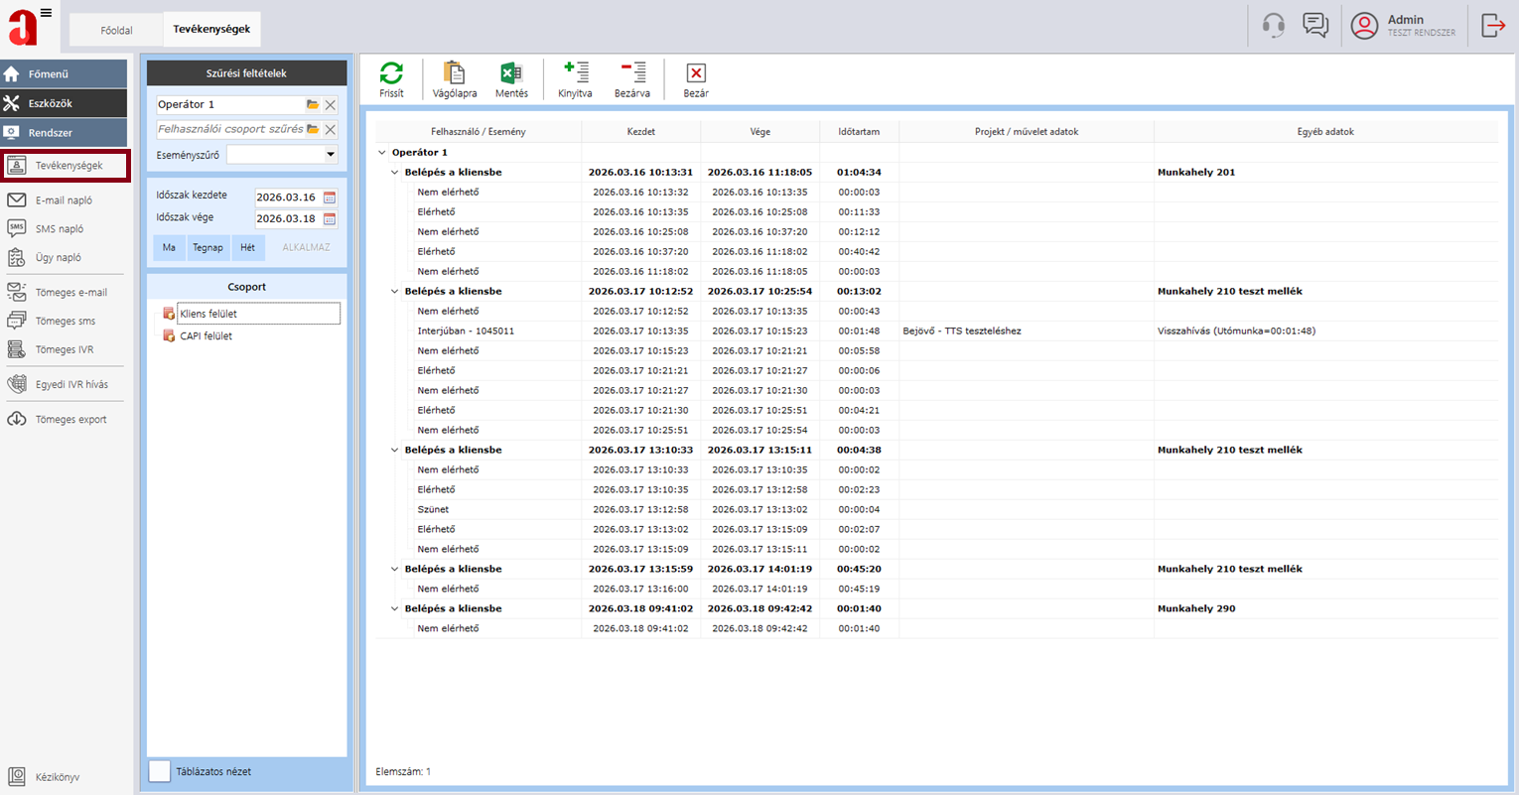This screenshot has width=1519, height=795.
Task: Collapse the Belépés a kliensbe Munkahely 201 row
Action: click(x=395, y=173)
